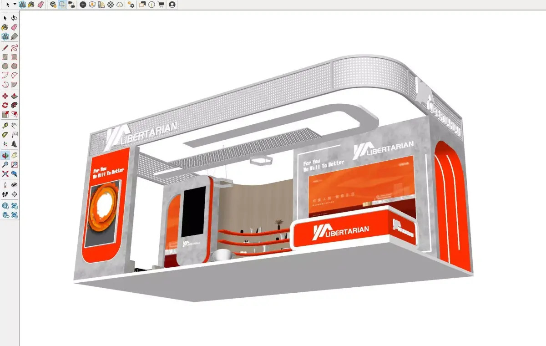This screenshot has width=546, height=346.
Task: Open the gears icon in the top toolbar
Action: point(131,4)
